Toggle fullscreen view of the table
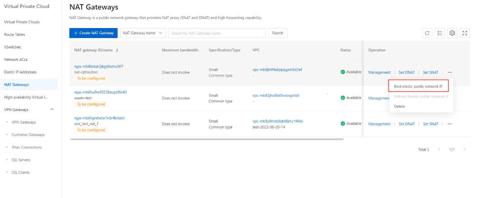The width and height of the screenshot is (477, 198). [x=465, y=33]
